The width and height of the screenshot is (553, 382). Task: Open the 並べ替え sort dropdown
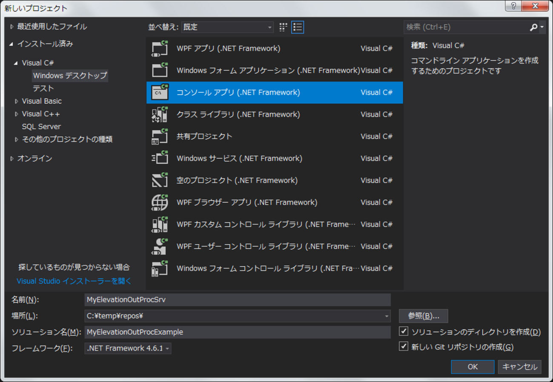(227, 27)
